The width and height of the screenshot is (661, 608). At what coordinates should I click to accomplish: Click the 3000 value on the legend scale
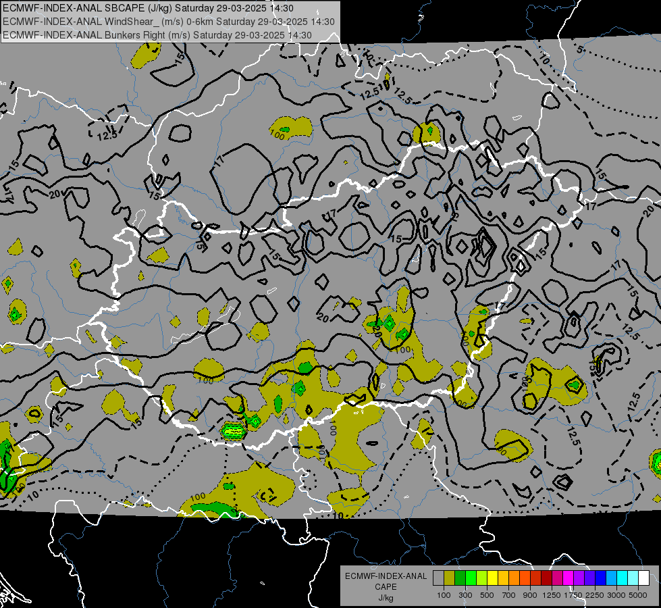pyautogui.click(x=616, y=595)
